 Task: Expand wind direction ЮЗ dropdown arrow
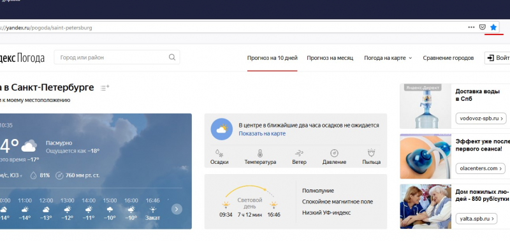click(21, 176)
